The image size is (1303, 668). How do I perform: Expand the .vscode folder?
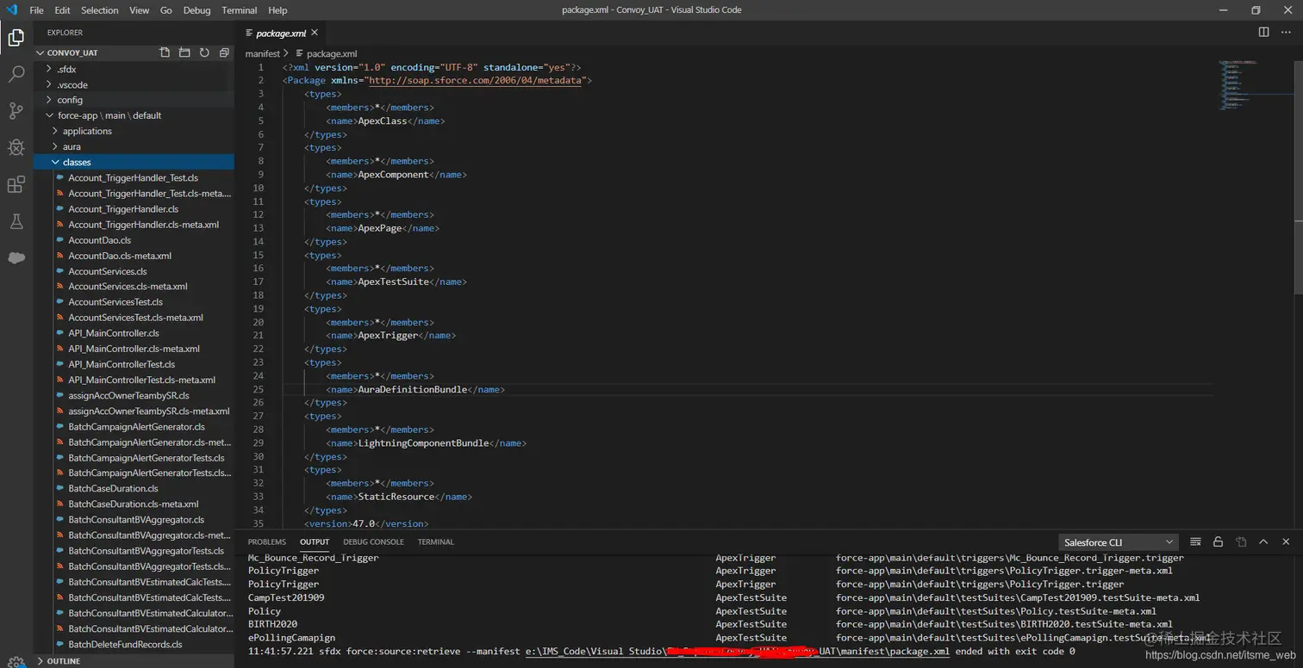click(72, 84)
